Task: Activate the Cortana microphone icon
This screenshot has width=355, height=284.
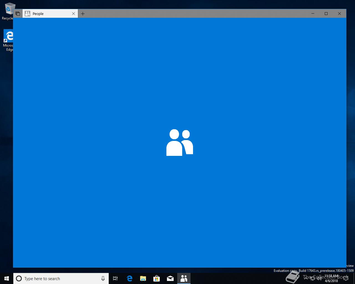Action: click(x=103, y=278)
